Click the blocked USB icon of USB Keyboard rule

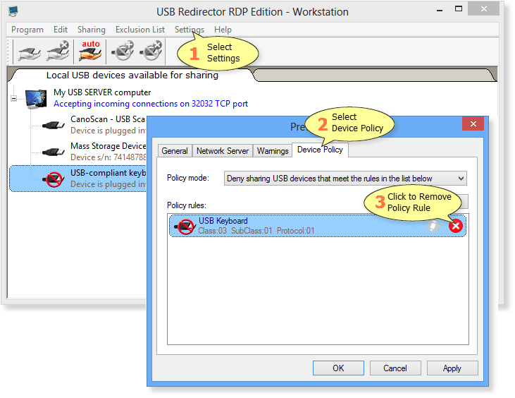(185, 227)
